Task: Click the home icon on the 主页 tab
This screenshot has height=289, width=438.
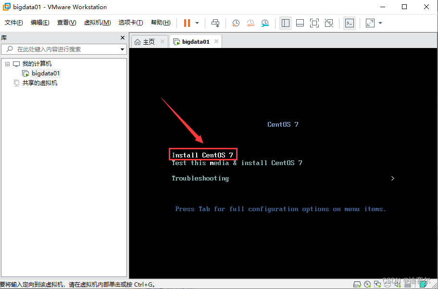Action: tap(138, 42)
